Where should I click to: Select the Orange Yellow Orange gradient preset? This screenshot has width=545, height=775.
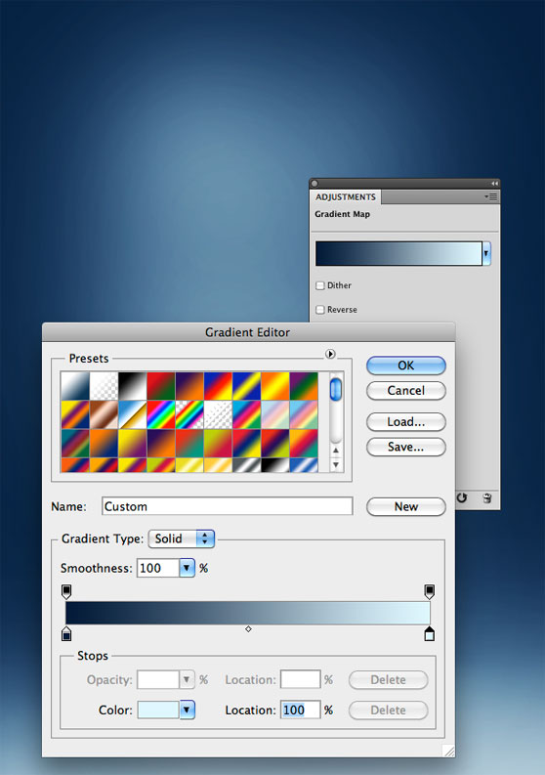tap(275, 386)
